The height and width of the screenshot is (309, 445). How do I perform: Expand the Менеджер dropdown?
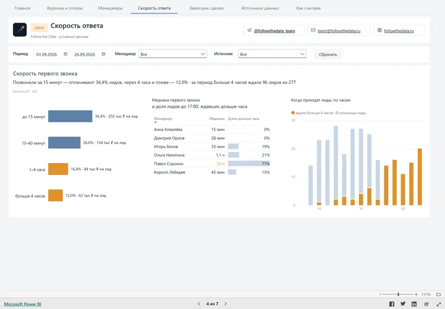click(x=172, y=54)
